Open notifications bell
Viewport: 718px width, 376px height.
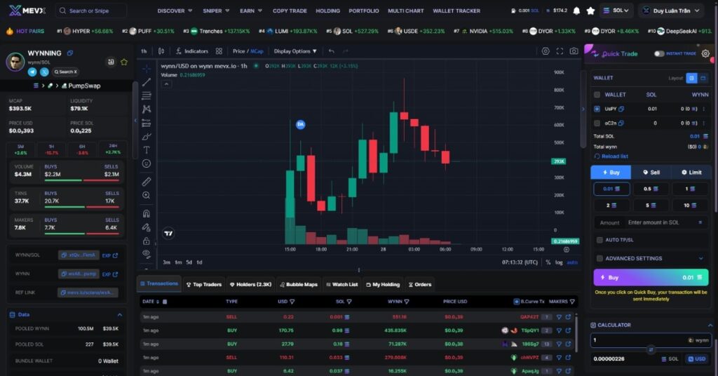(x=576, y=11)
